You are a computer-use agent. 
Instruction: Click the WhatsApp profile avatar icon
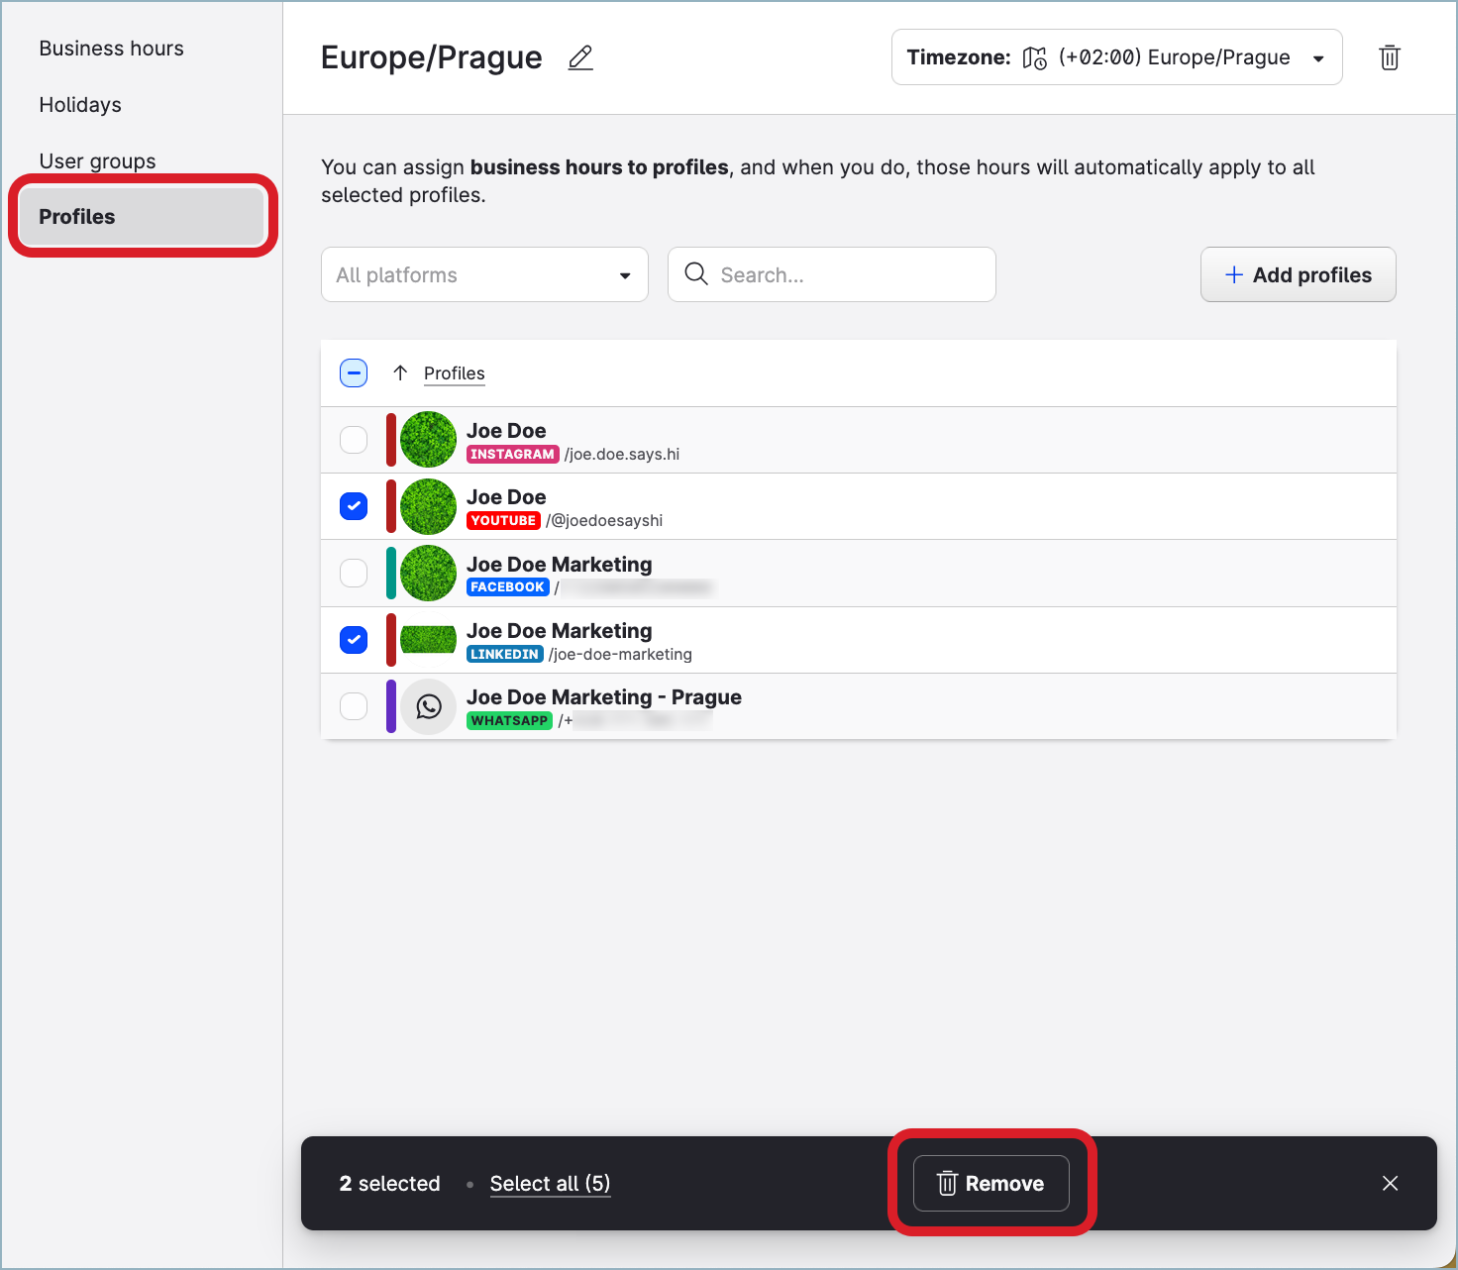tap(428, 706)
